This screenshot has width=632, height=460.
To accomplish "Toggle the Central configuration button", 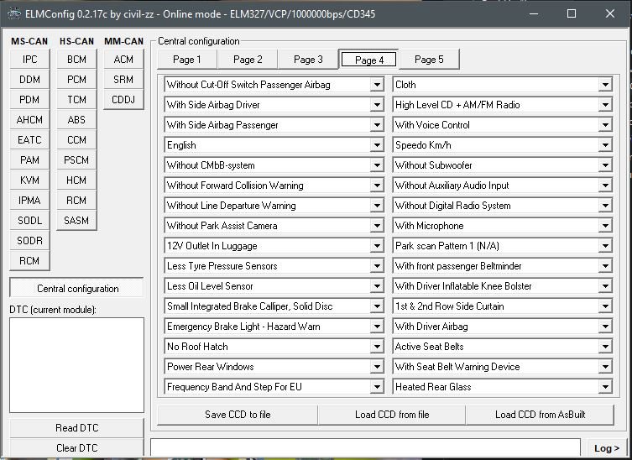I will click(x=77, y=289).
